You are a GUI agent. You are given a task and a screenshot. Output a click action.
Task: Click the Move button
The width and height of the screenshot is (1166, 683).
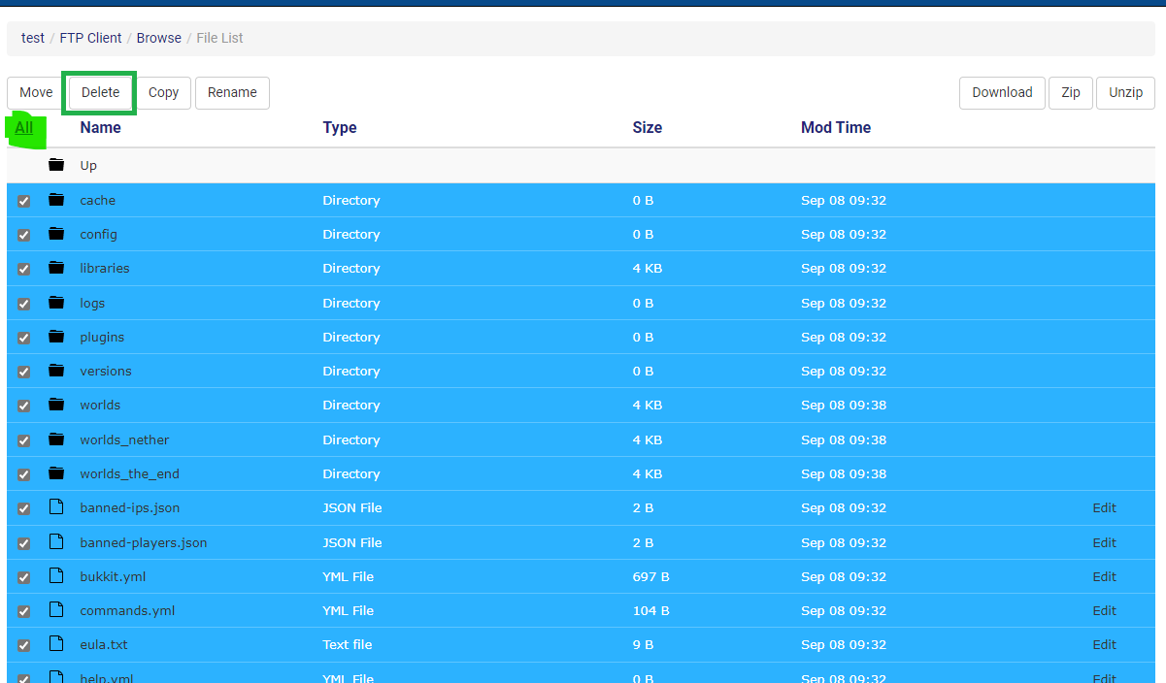(36, 93)
